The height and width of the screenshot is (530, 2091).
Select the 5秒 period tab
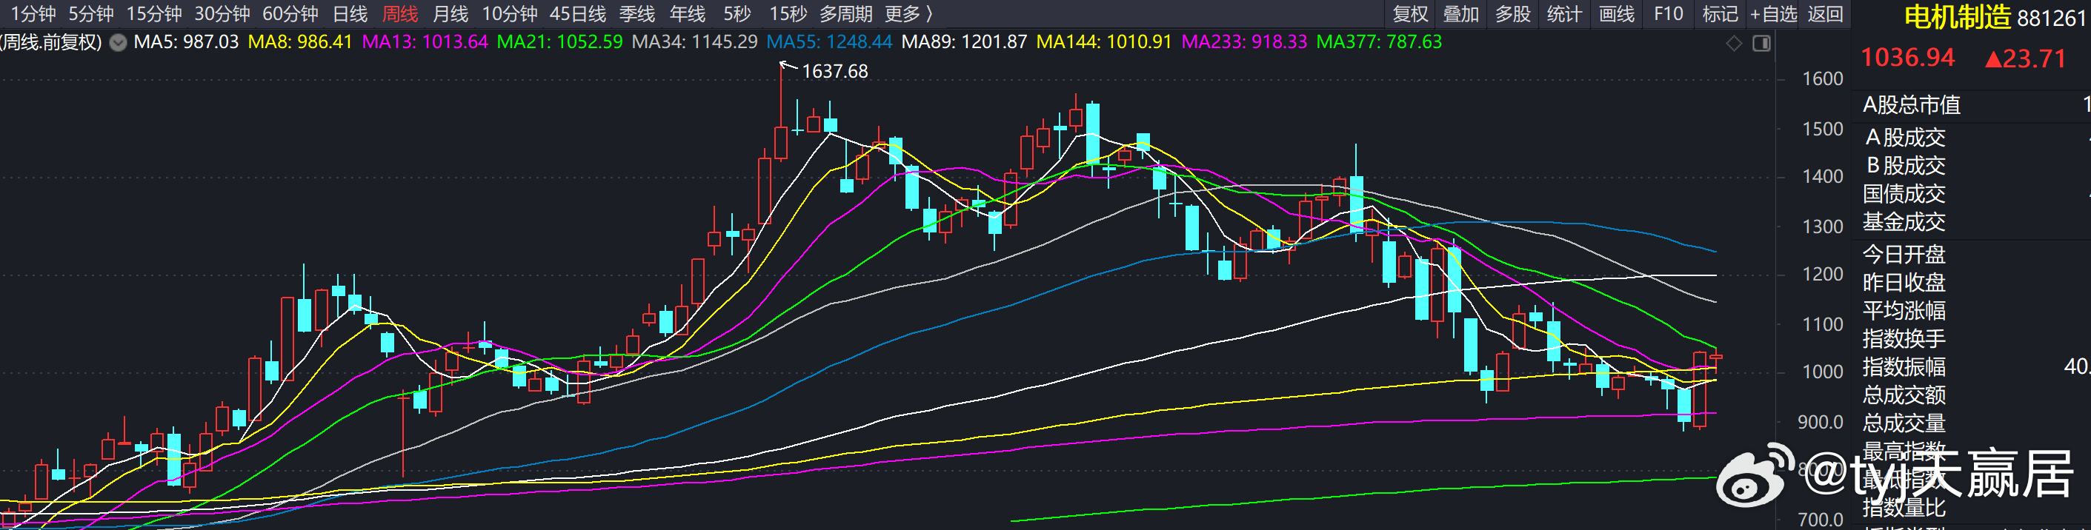[x=737, y=14]
